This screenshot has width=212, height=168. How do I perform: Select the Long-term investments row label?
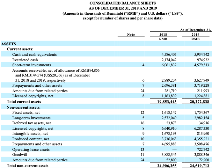point(31,118)
